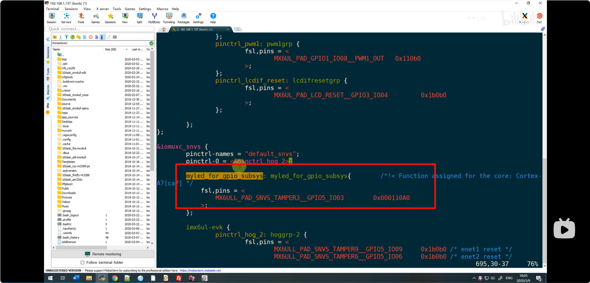Sort file list by Name column
This screenshot has width=590, height=283.
(78, 49)
